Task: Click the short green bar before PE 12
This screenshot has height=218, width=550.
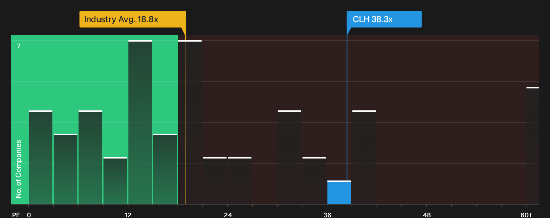Action: click(x=115, y=181)
